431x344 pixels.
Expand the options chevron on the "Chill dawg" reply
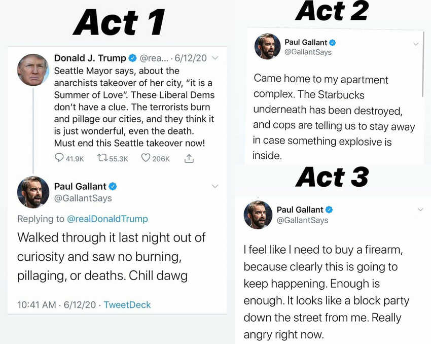(x=215, y=186)
